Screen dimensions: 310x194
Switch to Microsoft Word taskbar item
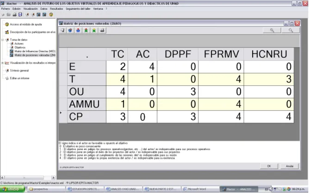coord(200,189)
